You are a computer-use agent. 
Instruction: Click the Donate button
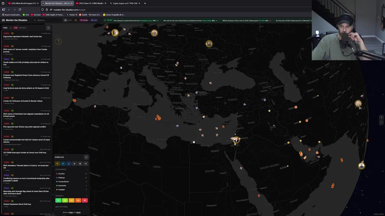(x=84, y=20)
